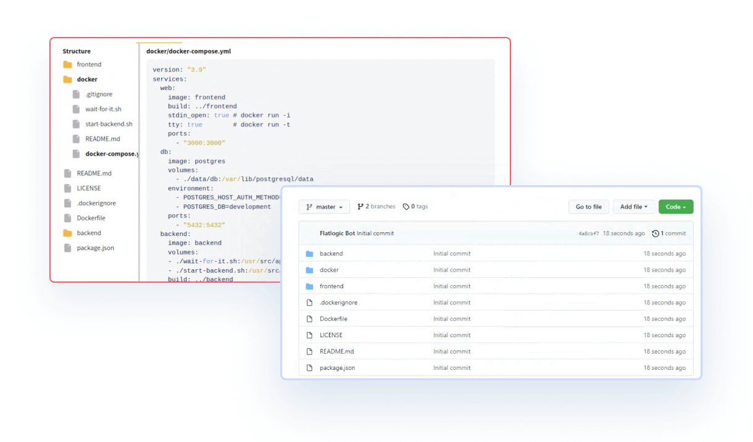The width and height of the screenshot is (753, 442).
Task: Select wait-for-it.sh in the Structure tree
Action: click(103, 109)
